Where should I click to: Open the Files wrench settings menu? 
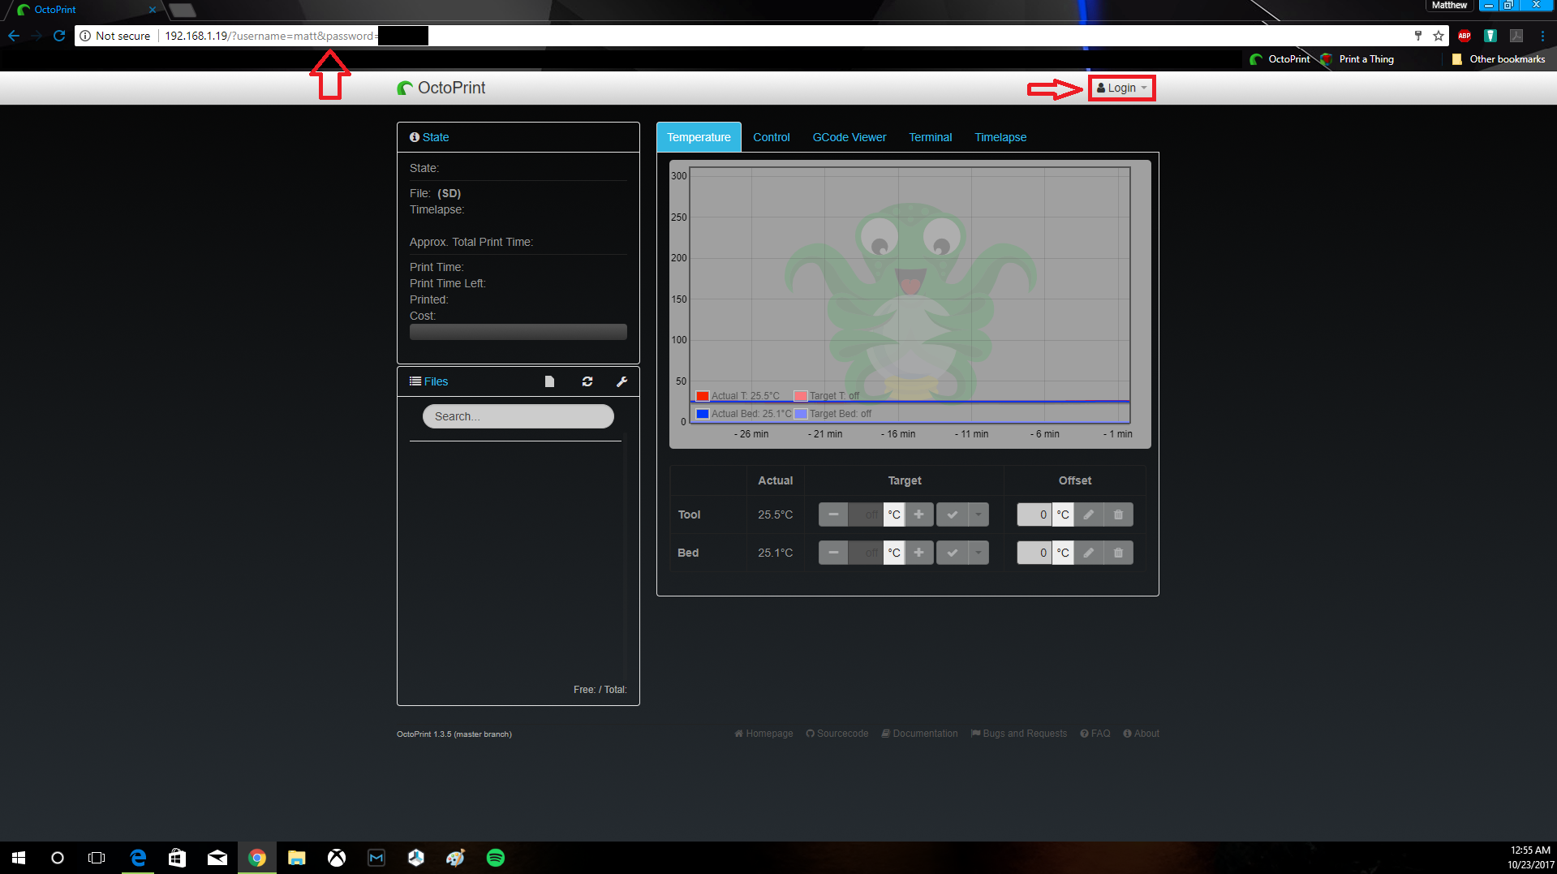tap(622, 381)
